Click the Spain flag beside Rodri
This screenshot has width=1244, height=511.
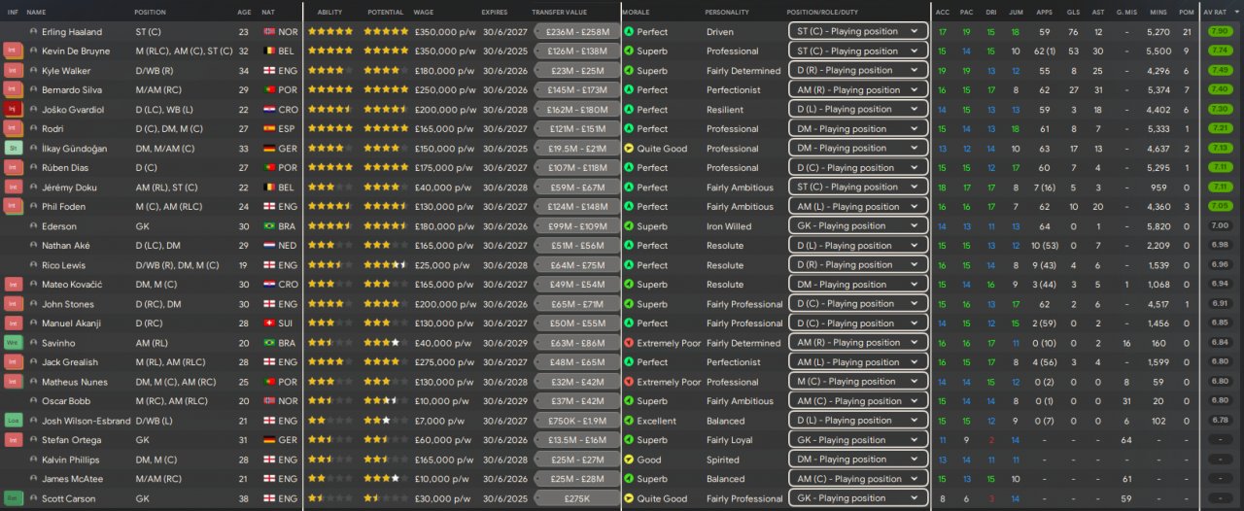click(269, 128)
